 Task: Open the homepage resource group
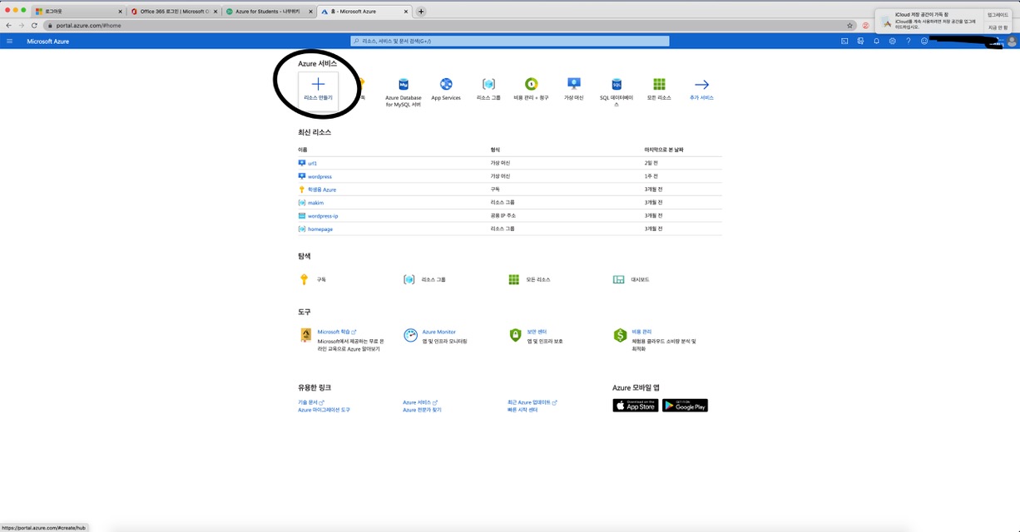coord(320,229)
